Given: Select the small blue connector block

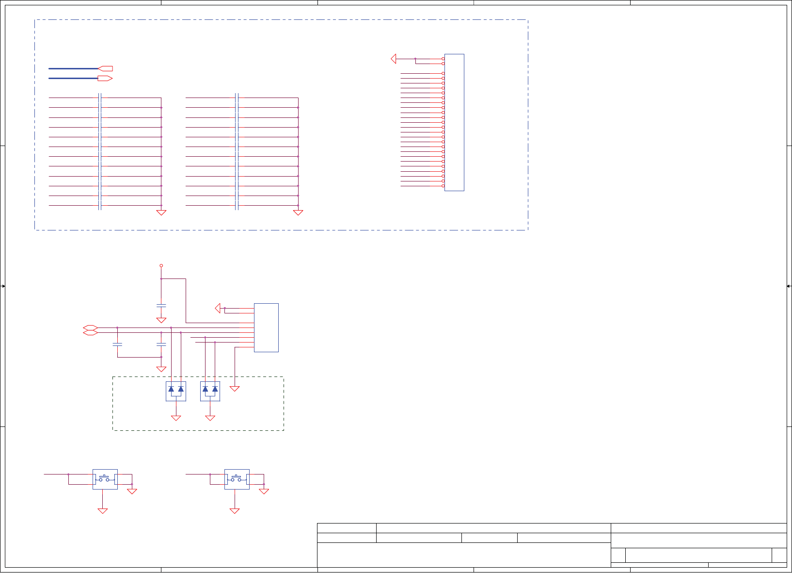Looking at the screenshot, I should tap(266, 327).
